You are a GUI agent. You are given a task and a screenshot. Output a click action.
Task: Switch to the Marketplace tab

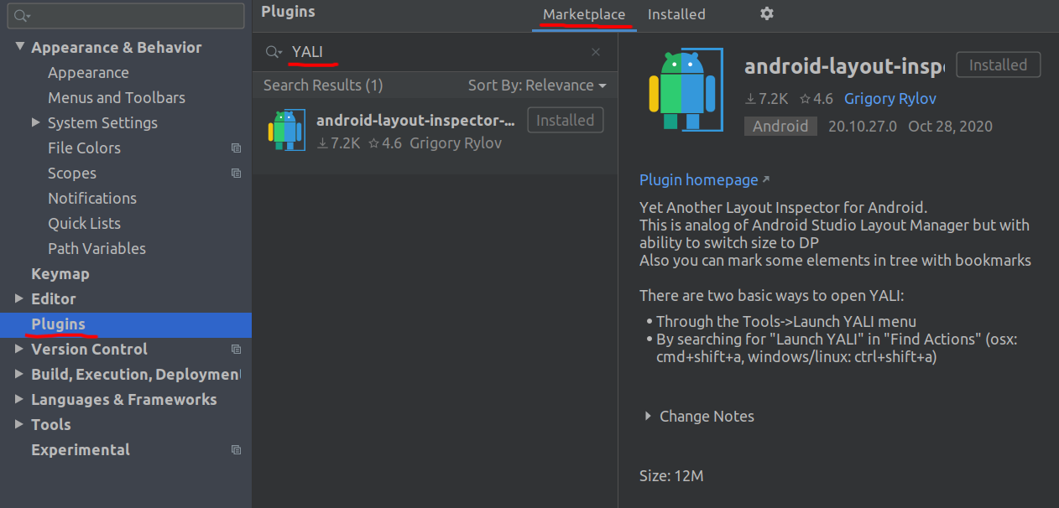[584, 14]
